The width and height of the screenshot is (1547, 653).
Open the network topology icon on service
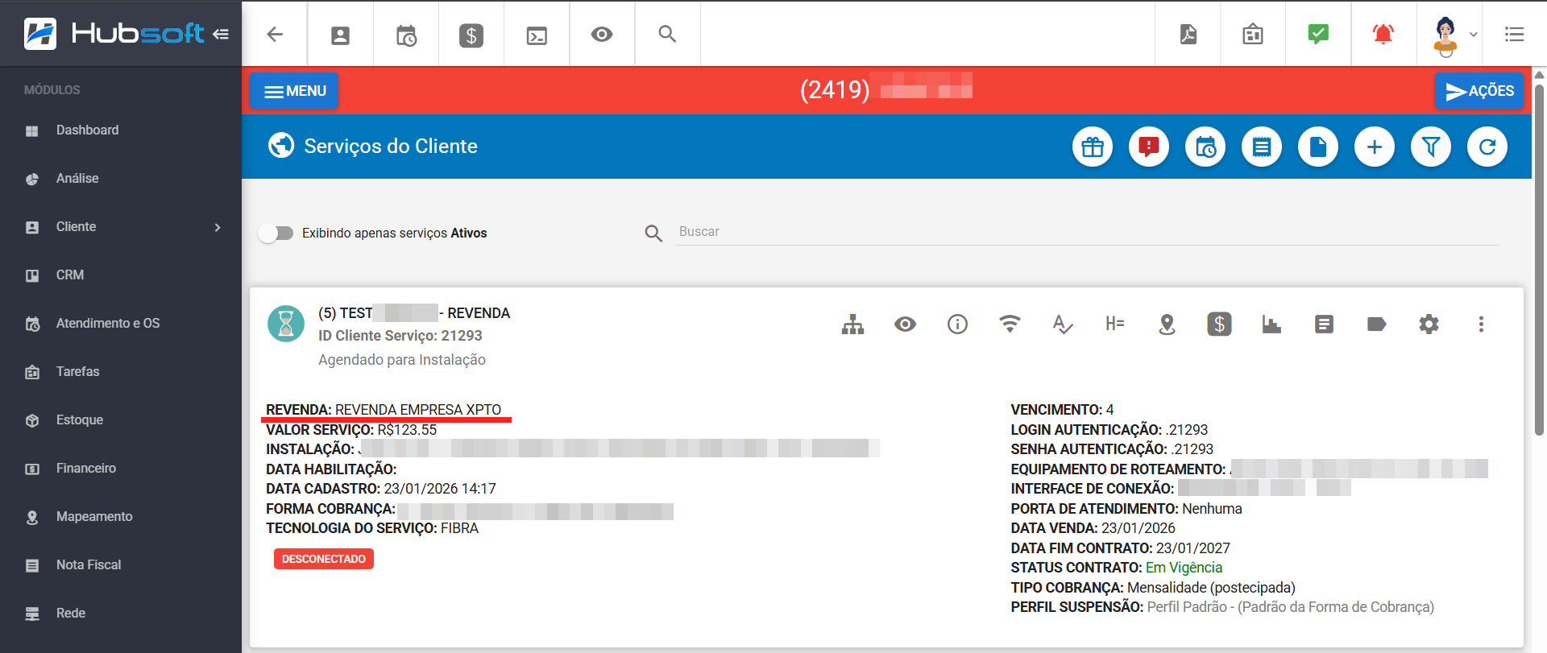coord(852,324)
